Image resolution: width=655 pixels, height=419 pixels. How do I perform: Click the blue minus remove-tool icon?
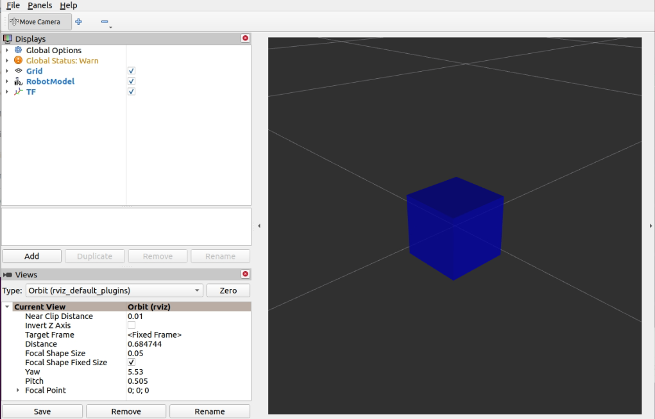[x=105, y=22]
